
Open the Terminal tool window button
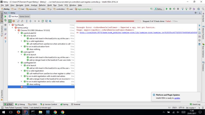click(76, 104)
